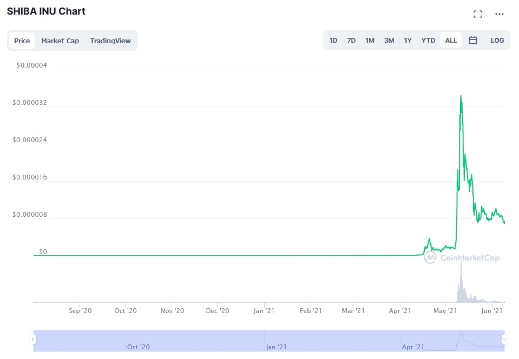Image resolution: width=519 pixels, height=359 pixels.
Task: Select the 1D time range
Action: [x=333, y=41]
